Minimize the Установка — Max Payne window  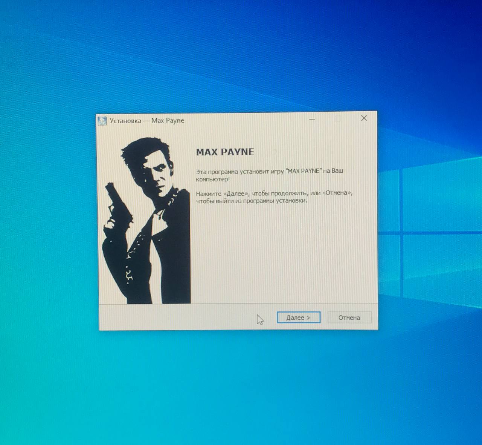312,119
